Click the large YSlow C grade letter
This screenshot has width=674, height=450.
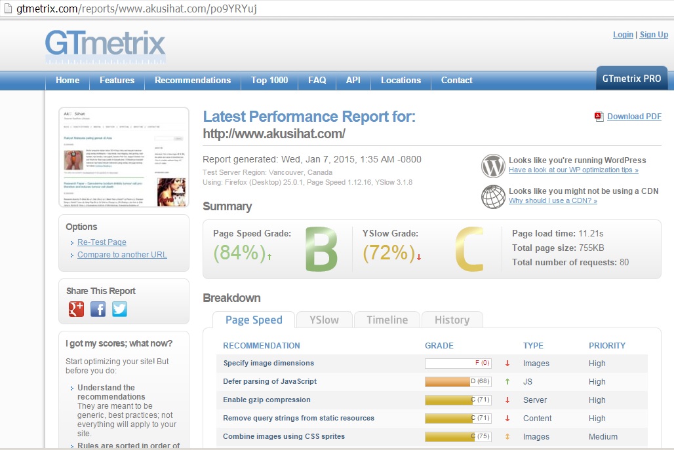tap(469, 250)
